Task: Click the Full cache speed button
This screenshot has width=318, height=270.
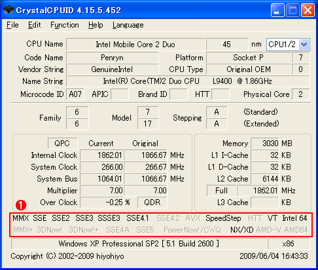Action: (x=221, y=191)
